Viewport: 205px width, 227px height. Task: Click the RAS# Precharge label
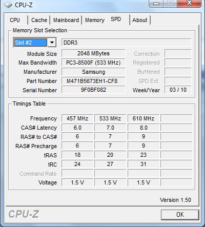click(x=36, y=146)
